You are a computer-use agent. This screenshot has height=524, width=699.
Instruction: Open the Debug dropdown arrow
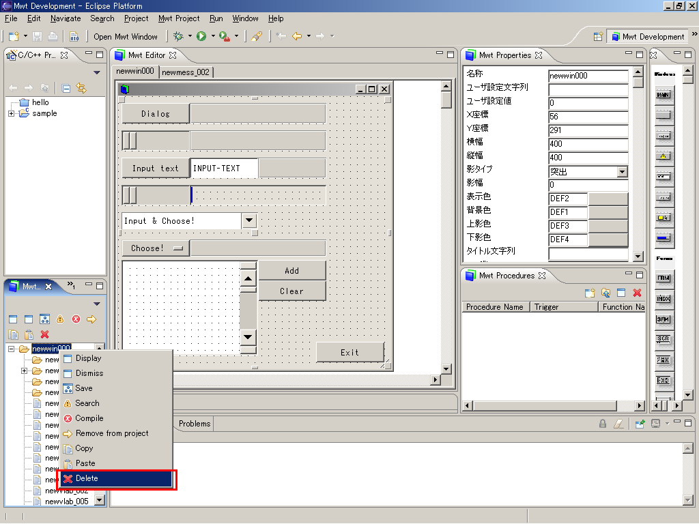click(190, 36)
